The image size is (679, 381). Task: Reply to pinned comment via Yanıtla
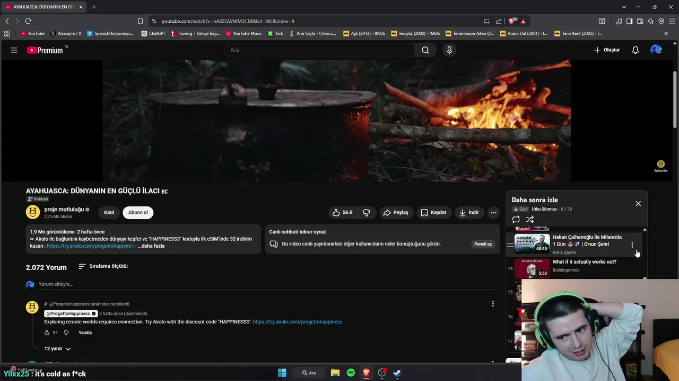tap(85, 333)
